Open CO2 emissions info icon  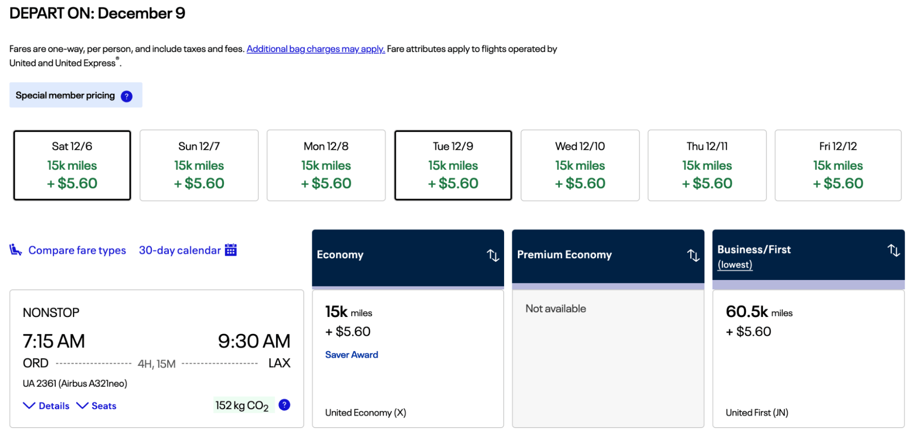tap(284, 404)
